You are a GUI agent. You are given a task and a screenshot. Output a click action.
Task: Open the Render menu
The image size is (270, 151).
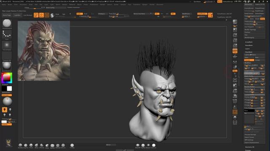pyautogui.click(x=103, y=5)
